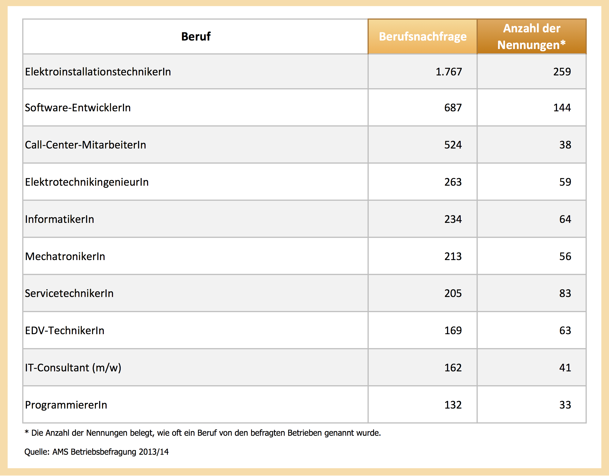Click the footnote about Anzahl der Nennungen

tap(203, 433)
